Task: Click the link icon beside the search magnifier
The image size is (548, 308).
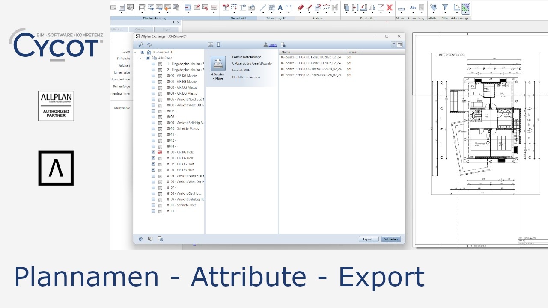Action: tap(149, 44)
